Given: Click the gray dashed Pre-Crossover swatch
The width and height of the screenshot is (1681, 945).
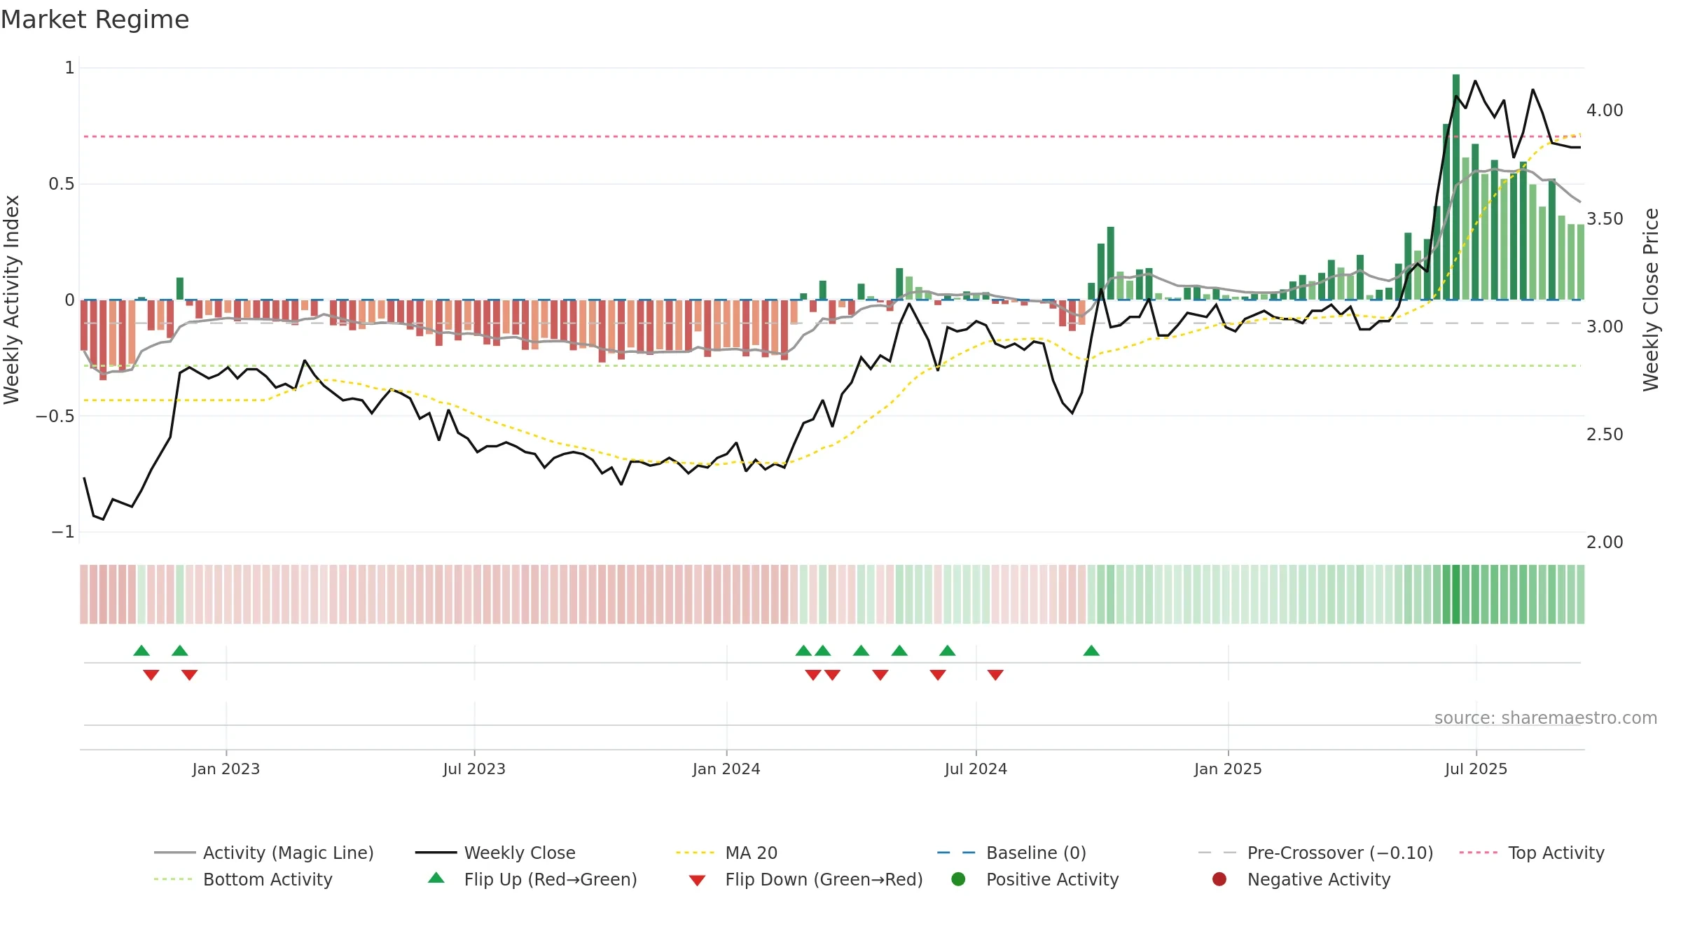Looking at the screenshot, I should 1217,853.
